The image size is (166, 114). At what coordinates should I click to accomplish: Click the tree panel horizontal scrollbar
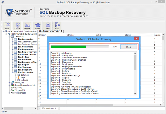click(x=13, y=108)
